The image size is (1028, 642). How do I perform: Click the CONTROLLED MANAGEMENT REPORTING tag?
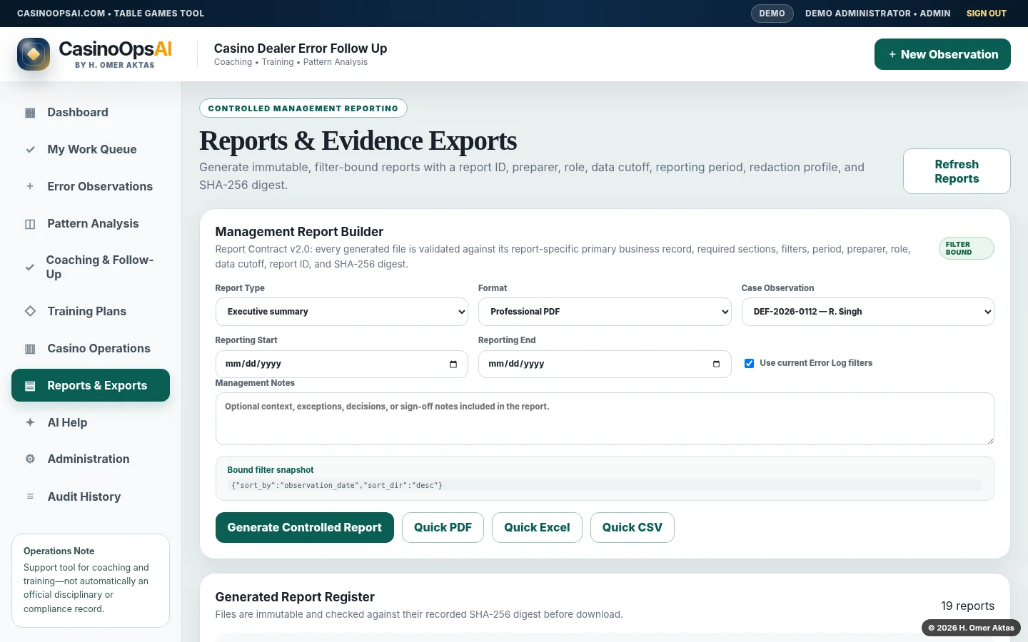click(303, 108)
